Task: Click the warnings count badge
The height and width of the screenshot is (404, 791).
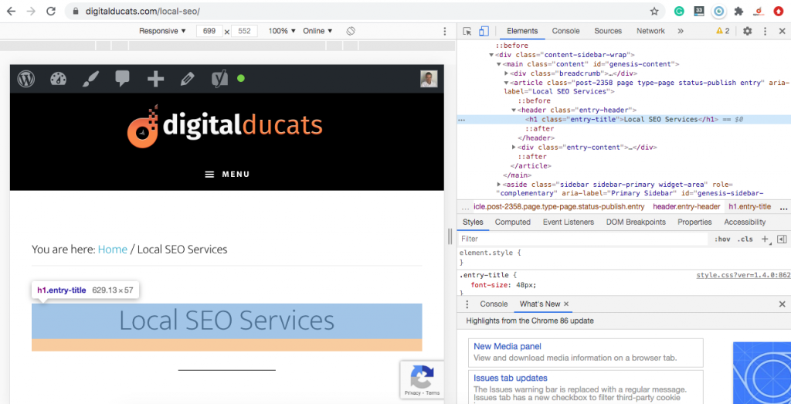Action: point(723,31)
